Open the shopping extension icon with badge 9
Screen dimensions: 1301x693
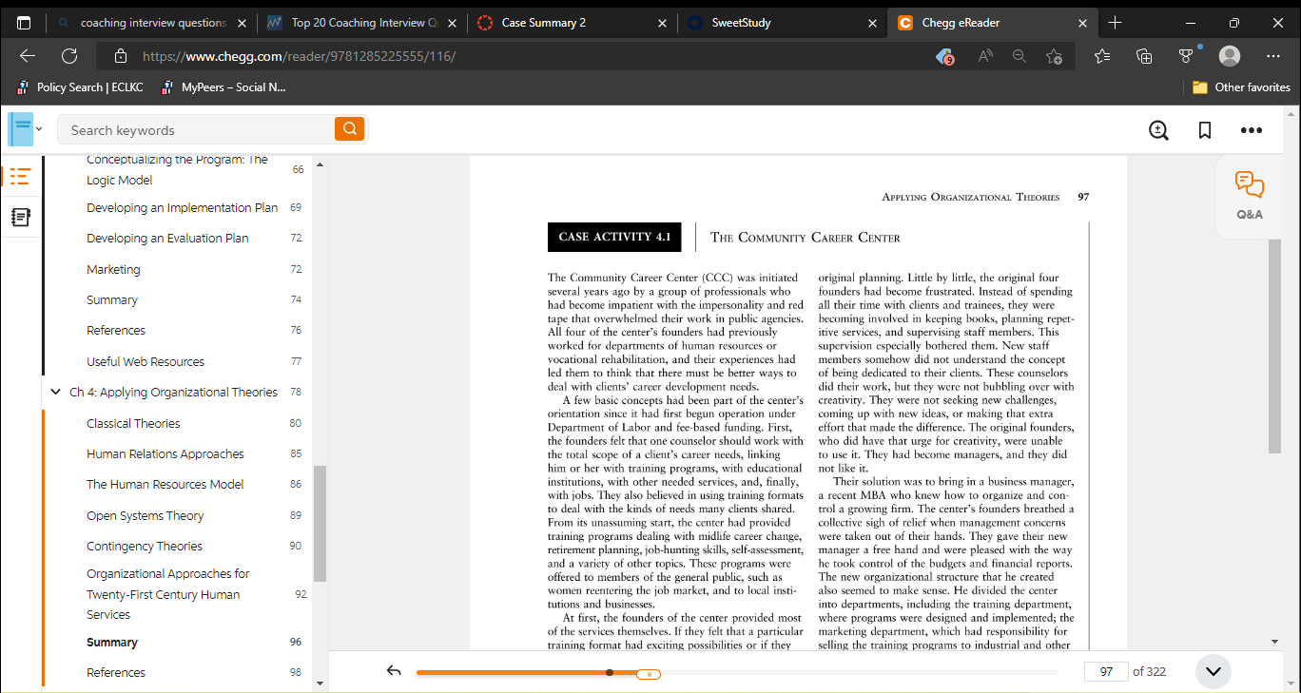coord(944,56)
